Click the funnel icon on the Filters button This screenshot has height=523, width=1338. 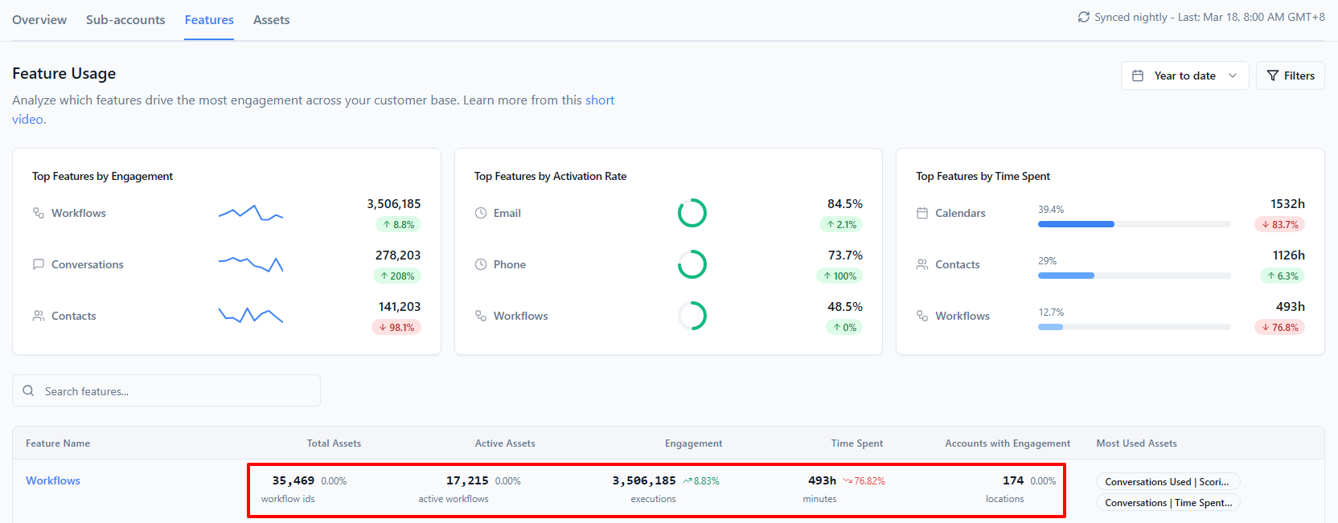[x=1273, y=76]
